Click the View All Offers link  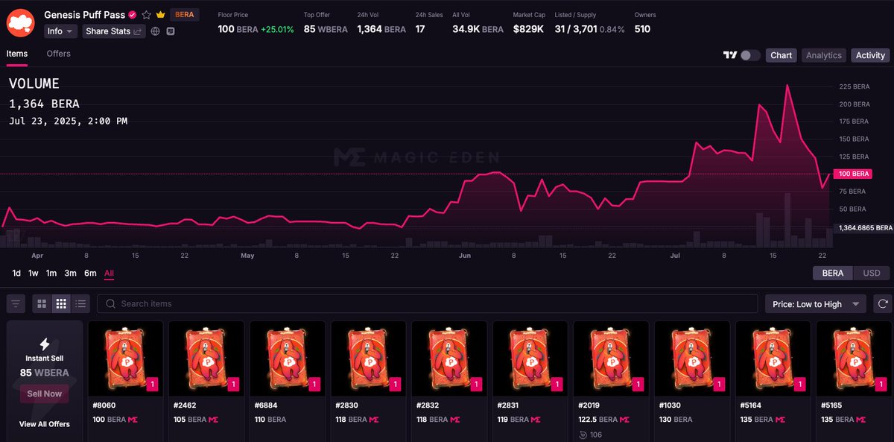click(x=45, y=424)
